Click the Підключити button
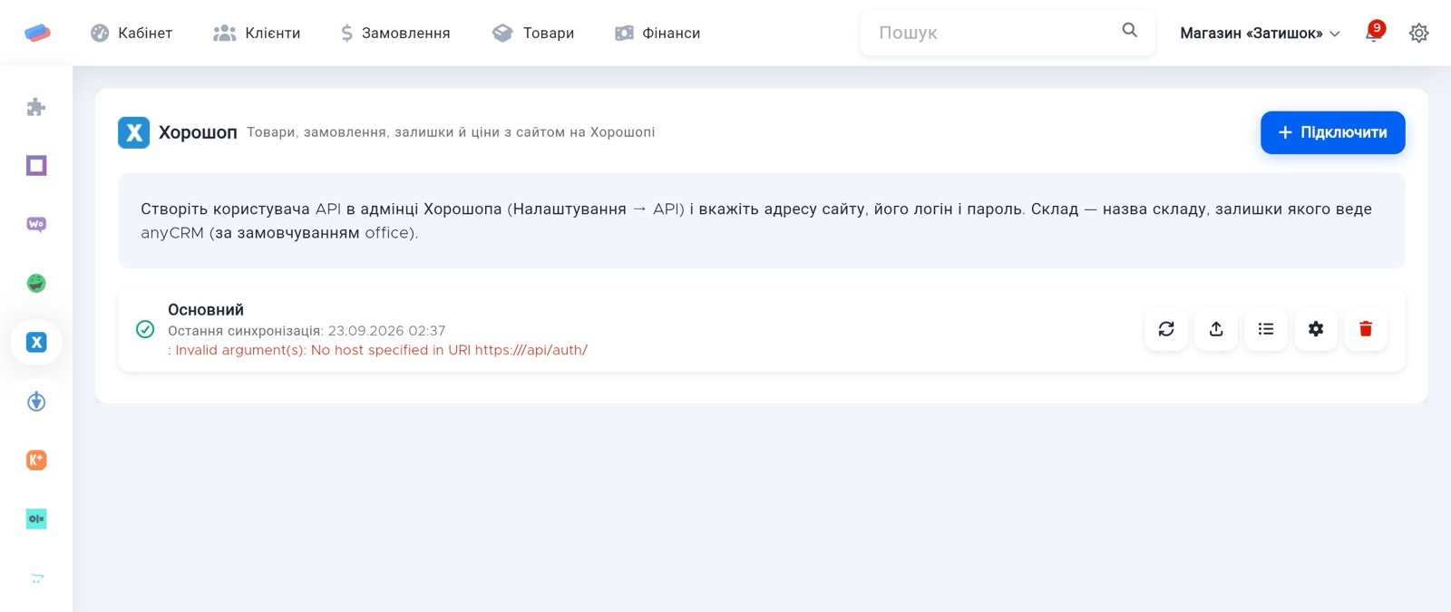Image resolution: width=1451 pixels, height=612 pixels. (x=1332, y=132)
